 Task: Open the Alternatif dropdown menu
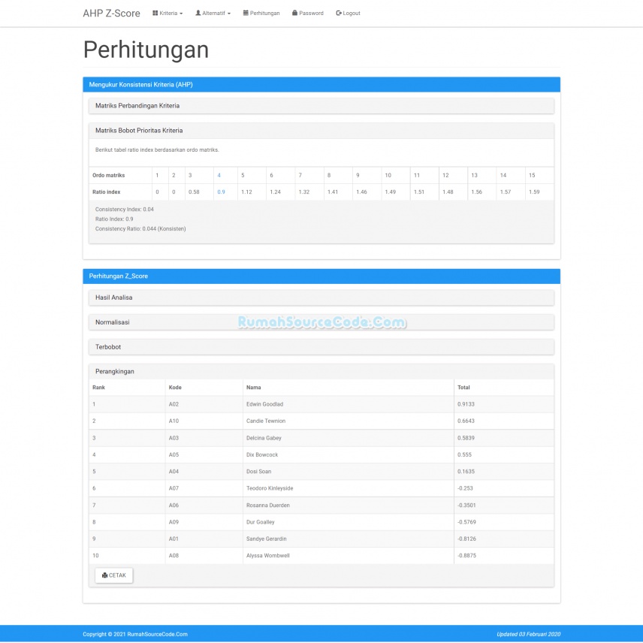click(x=214, y=13)
